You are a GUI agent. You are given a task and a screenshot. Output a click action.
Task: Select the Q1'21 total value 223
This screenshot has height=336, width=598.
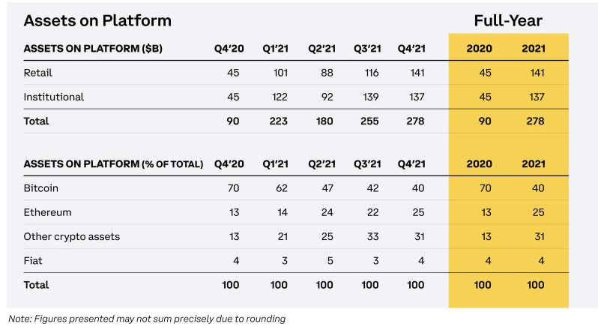pos(277,121)
